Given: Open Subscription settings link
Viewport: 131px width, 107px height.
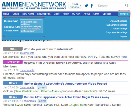Looking at the screenshot, I should tap(117, 25).
